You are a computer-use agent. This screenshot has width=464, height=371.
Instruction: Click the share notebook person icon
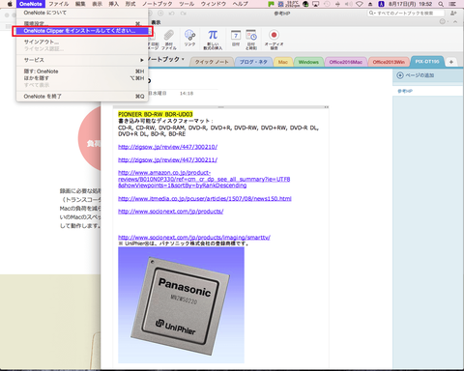(x=453, y=14)
